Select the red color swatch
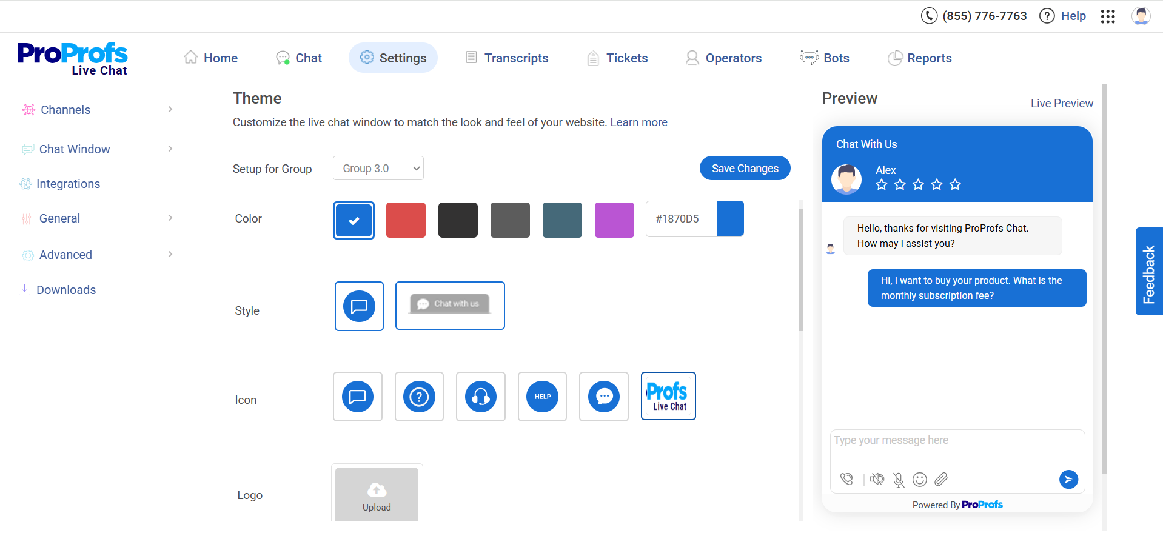The image size is (1163, 550). pos(406,220)
